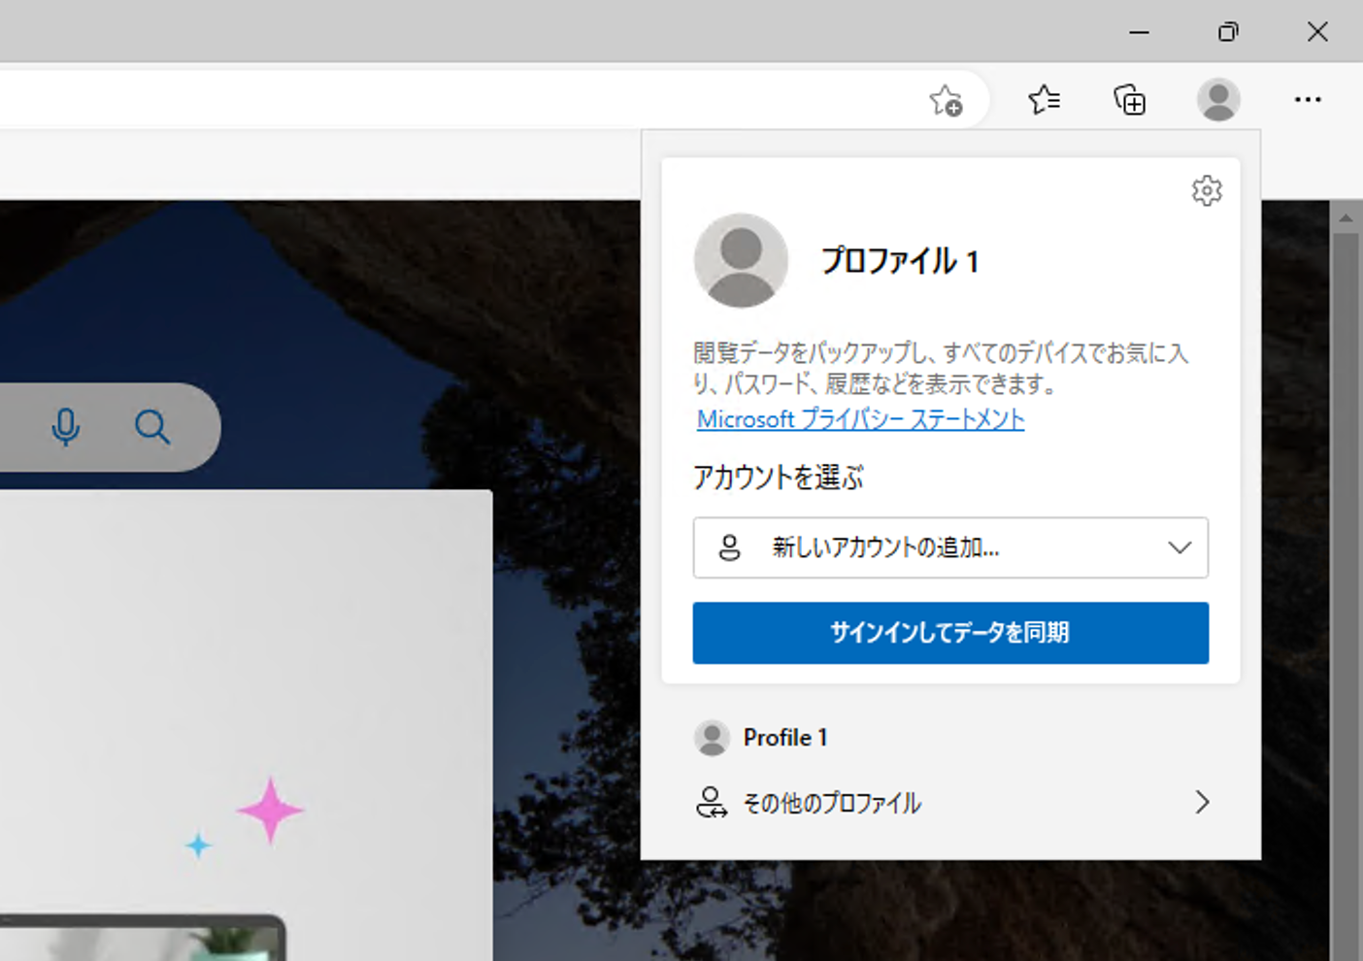
Task: Click the search magnifier icon
Action: [152, 427]
